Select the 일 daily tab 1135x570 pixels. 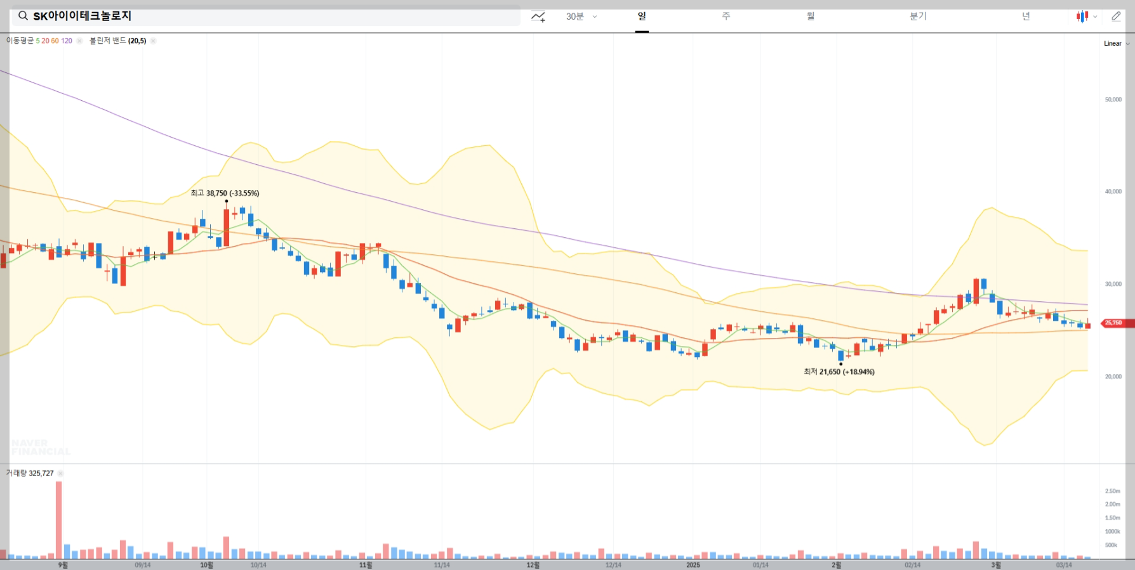(x=642, y=16)
